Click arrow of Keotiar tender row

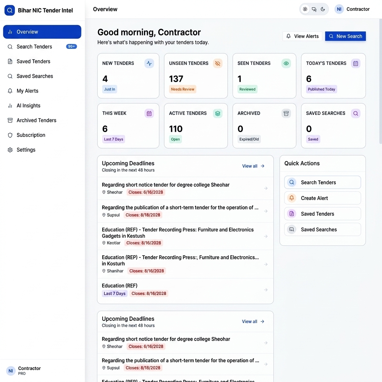(x=266, y=236)
